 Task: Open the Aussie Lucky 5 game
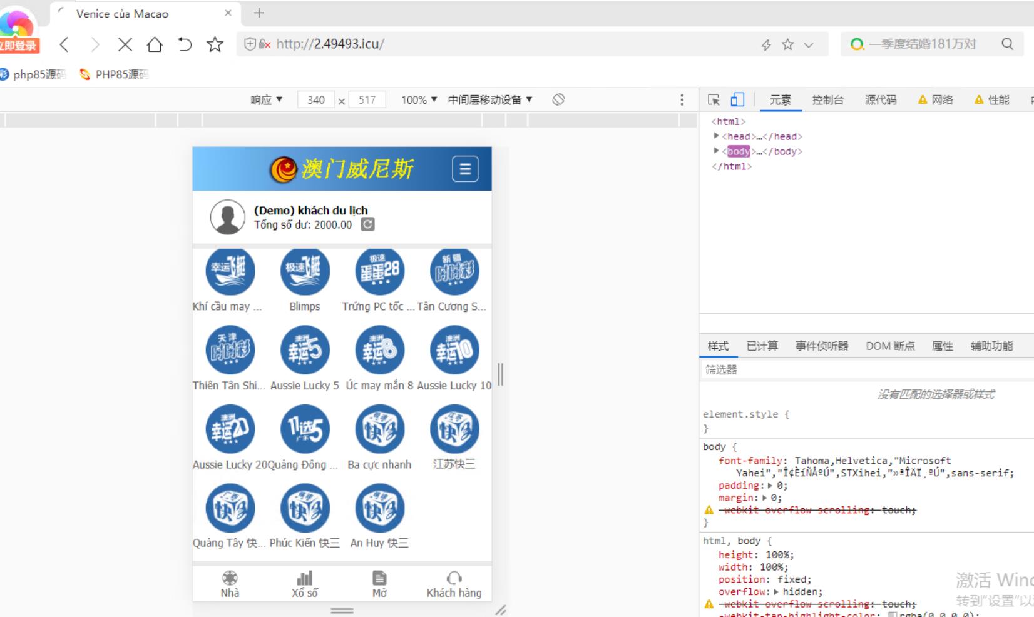[305, 351]
